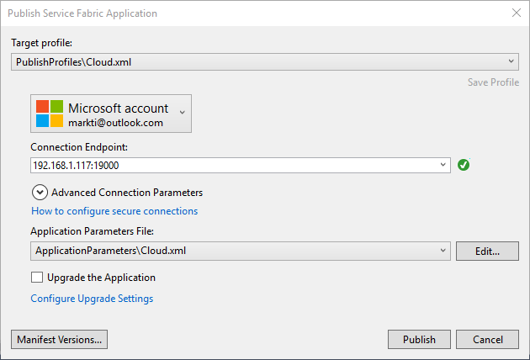The height and width of the screenshot is (360, 530).
Task: Click the Cancel button
Action: (x=487, y=339)
